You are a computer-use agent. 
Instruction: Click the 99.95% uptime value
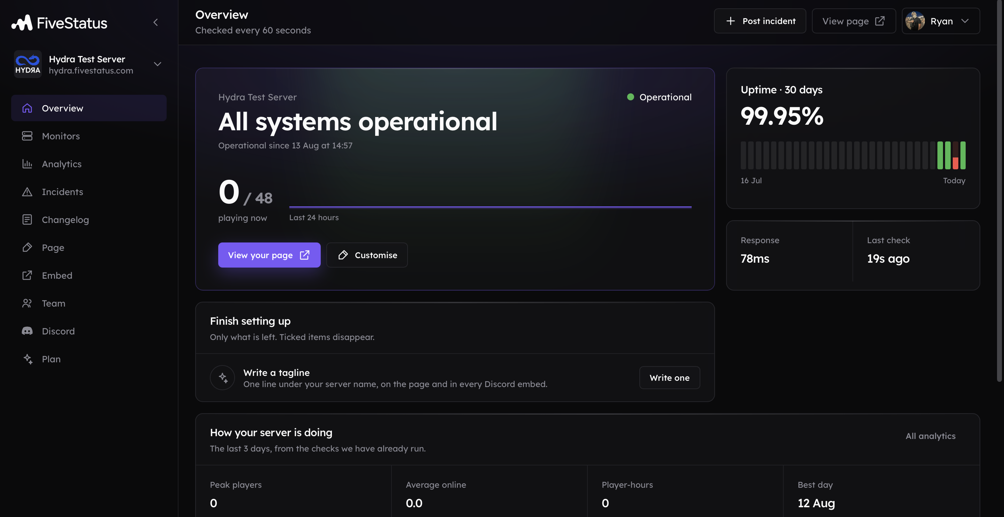[782, 116]
